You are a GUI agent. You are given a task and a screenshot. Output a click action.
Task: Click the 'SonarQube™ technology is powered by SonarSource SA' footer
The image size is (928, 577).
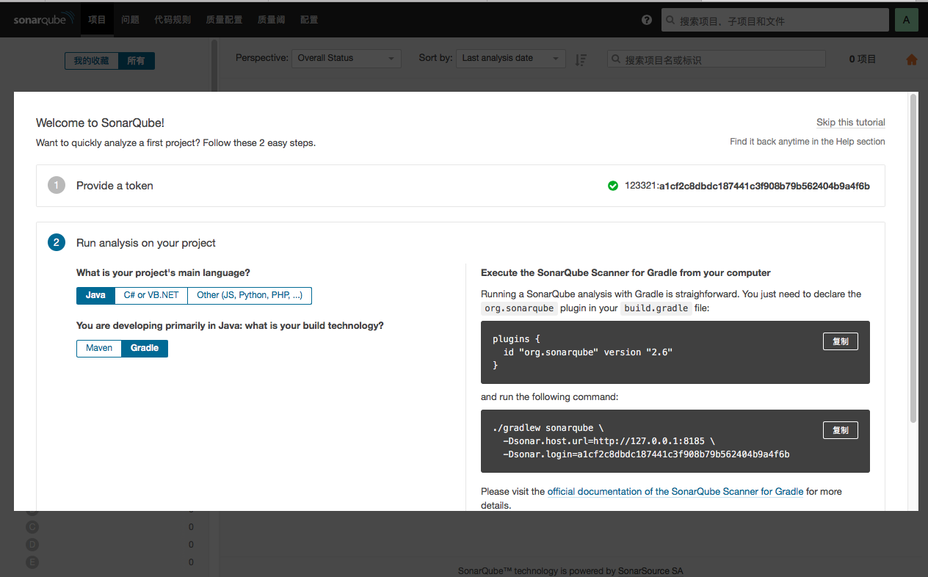(570, 571)
